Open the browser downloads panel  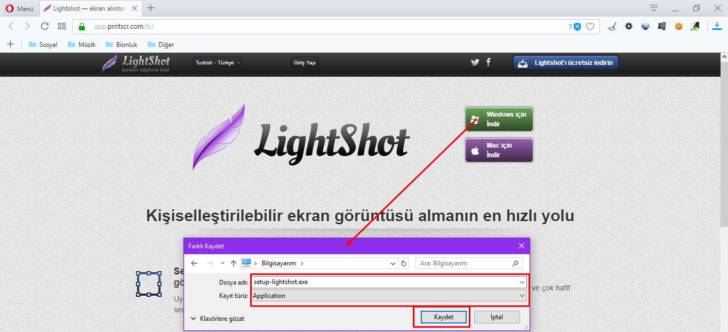coord(717,26)
